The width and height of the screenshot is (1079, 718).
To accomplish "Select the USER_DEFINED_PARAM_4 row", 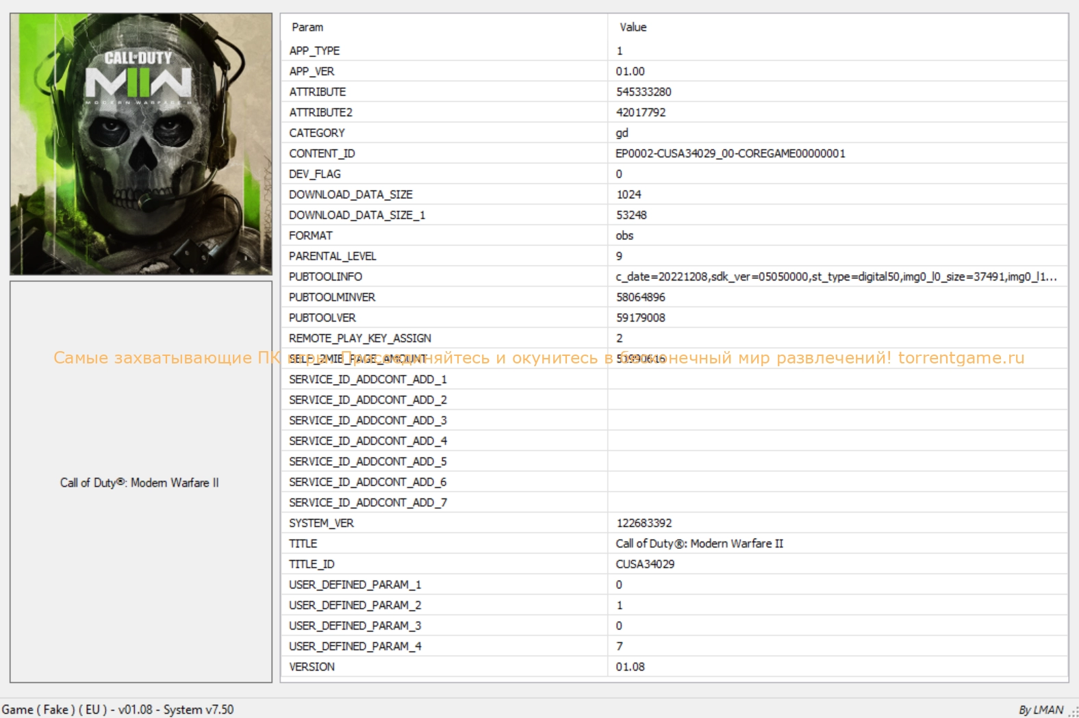I will tap(355, 646).
